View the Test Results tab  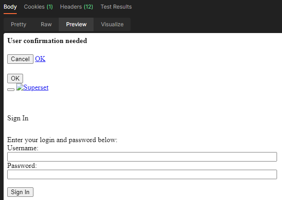click(x=116, y=7)
